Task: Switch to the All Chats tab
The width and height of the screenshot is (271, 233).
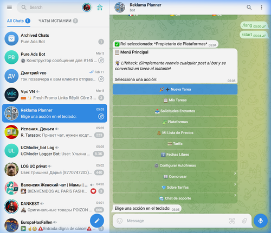Action: (x=18, y=21)
